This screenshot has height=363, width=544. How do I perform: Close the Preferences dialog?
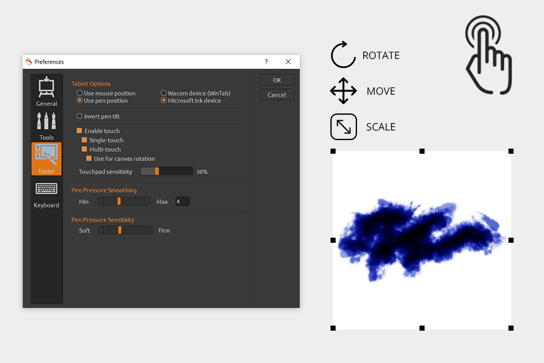pyautogui.click(x=288, y=61)
